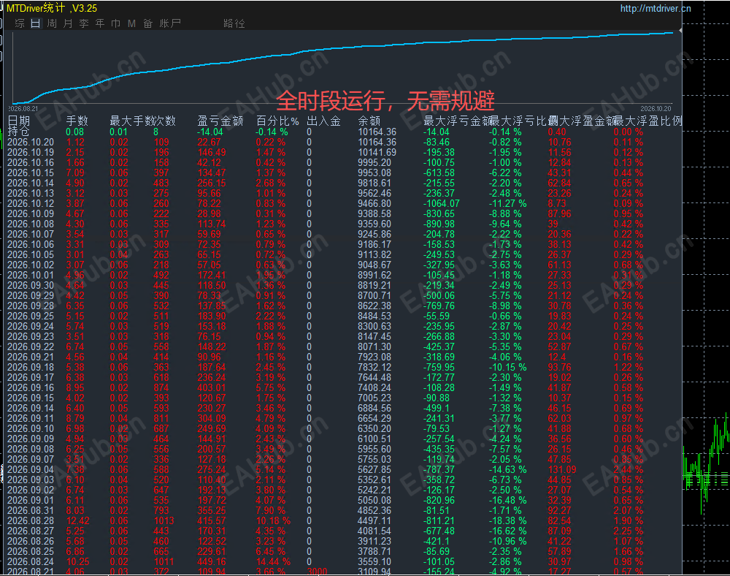The width and height of the screenshot is (730, 576).
Task: Select the 持仓 open positions row label
Action: tap(19, 132)
